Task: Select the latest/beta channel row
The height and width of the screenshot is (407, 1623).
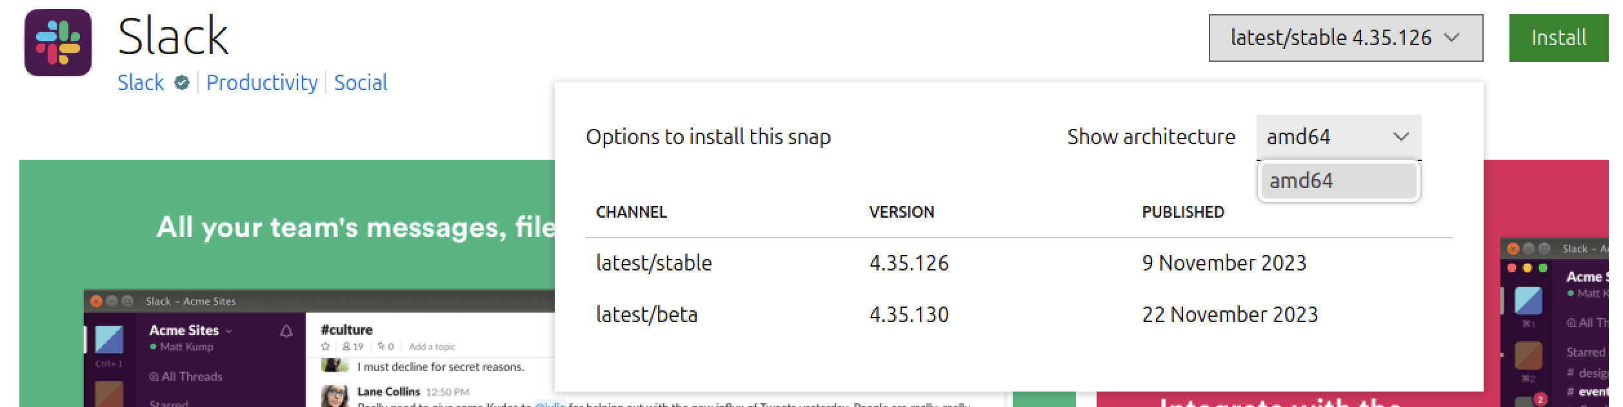Action: pos(1019,314)
